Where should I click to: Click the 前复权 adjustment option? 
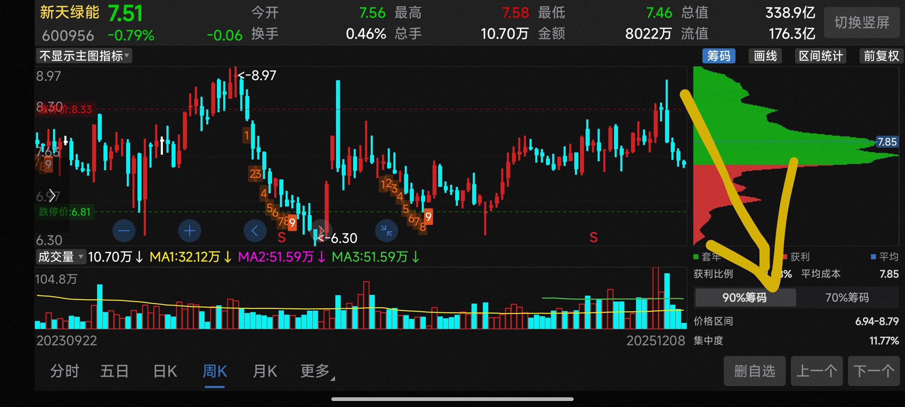(x=881, y=56)
